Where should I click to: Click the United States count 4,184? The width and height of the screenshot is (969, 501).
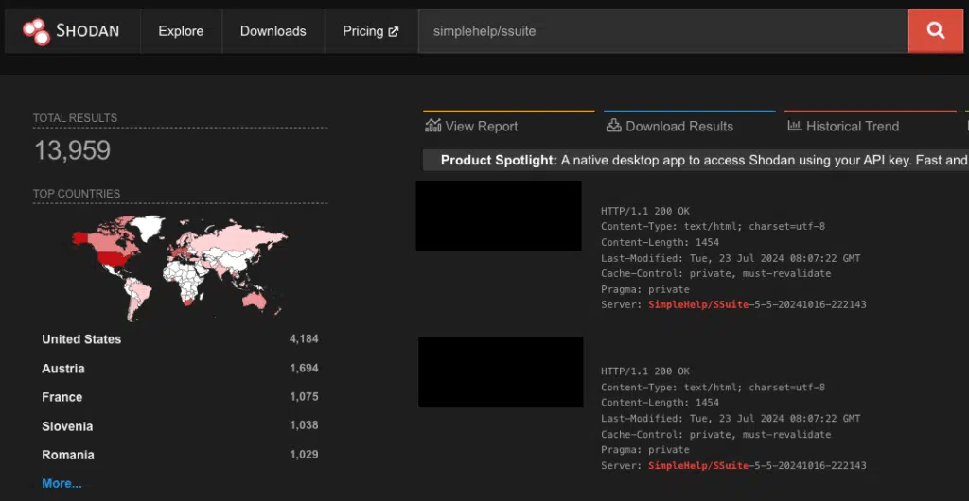point(304,338)
